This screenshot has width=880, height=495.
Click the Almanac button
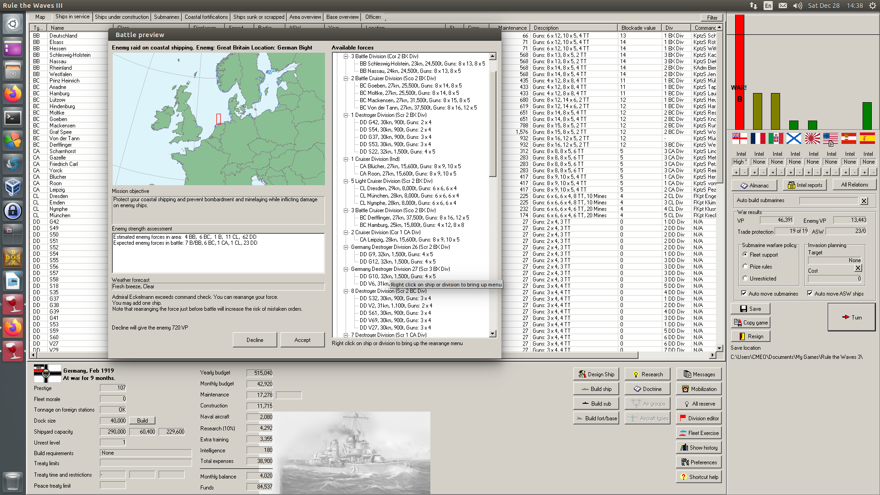[x=754, y=186]
